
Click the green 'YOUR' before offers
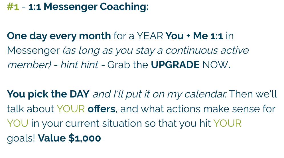(x=71, y=109)
